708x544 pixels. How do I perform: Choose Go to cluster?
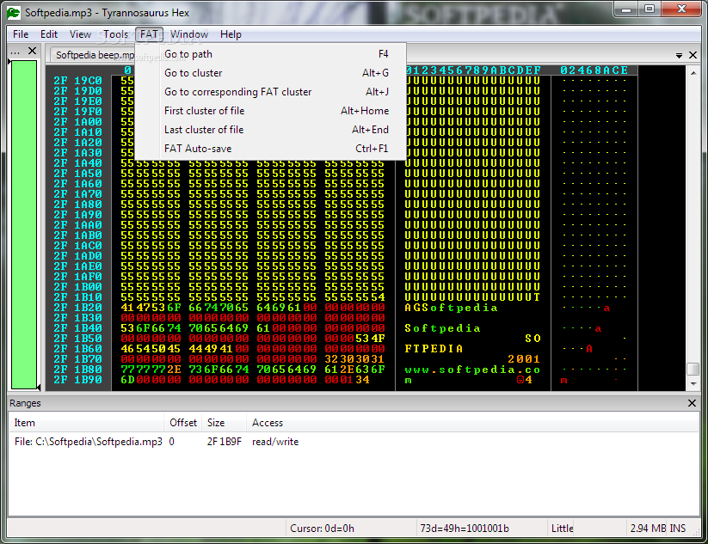tap(270, 73)
